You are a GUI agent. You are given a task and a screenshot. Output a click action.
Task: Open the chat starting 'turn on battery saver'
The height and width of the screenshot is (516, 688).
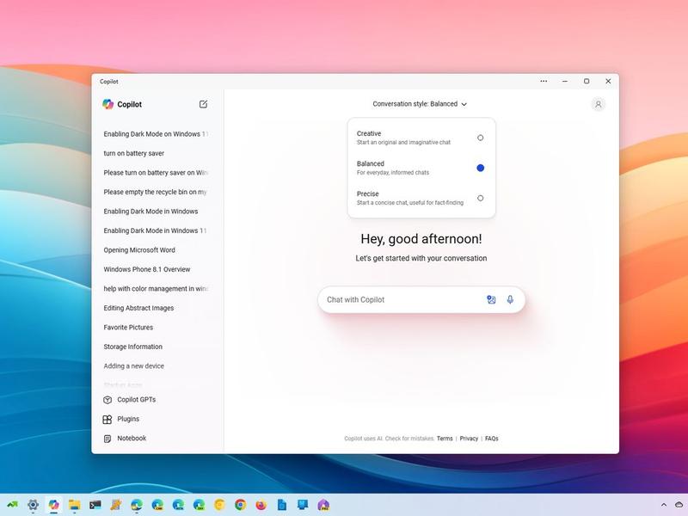click(x=134, y=153)
